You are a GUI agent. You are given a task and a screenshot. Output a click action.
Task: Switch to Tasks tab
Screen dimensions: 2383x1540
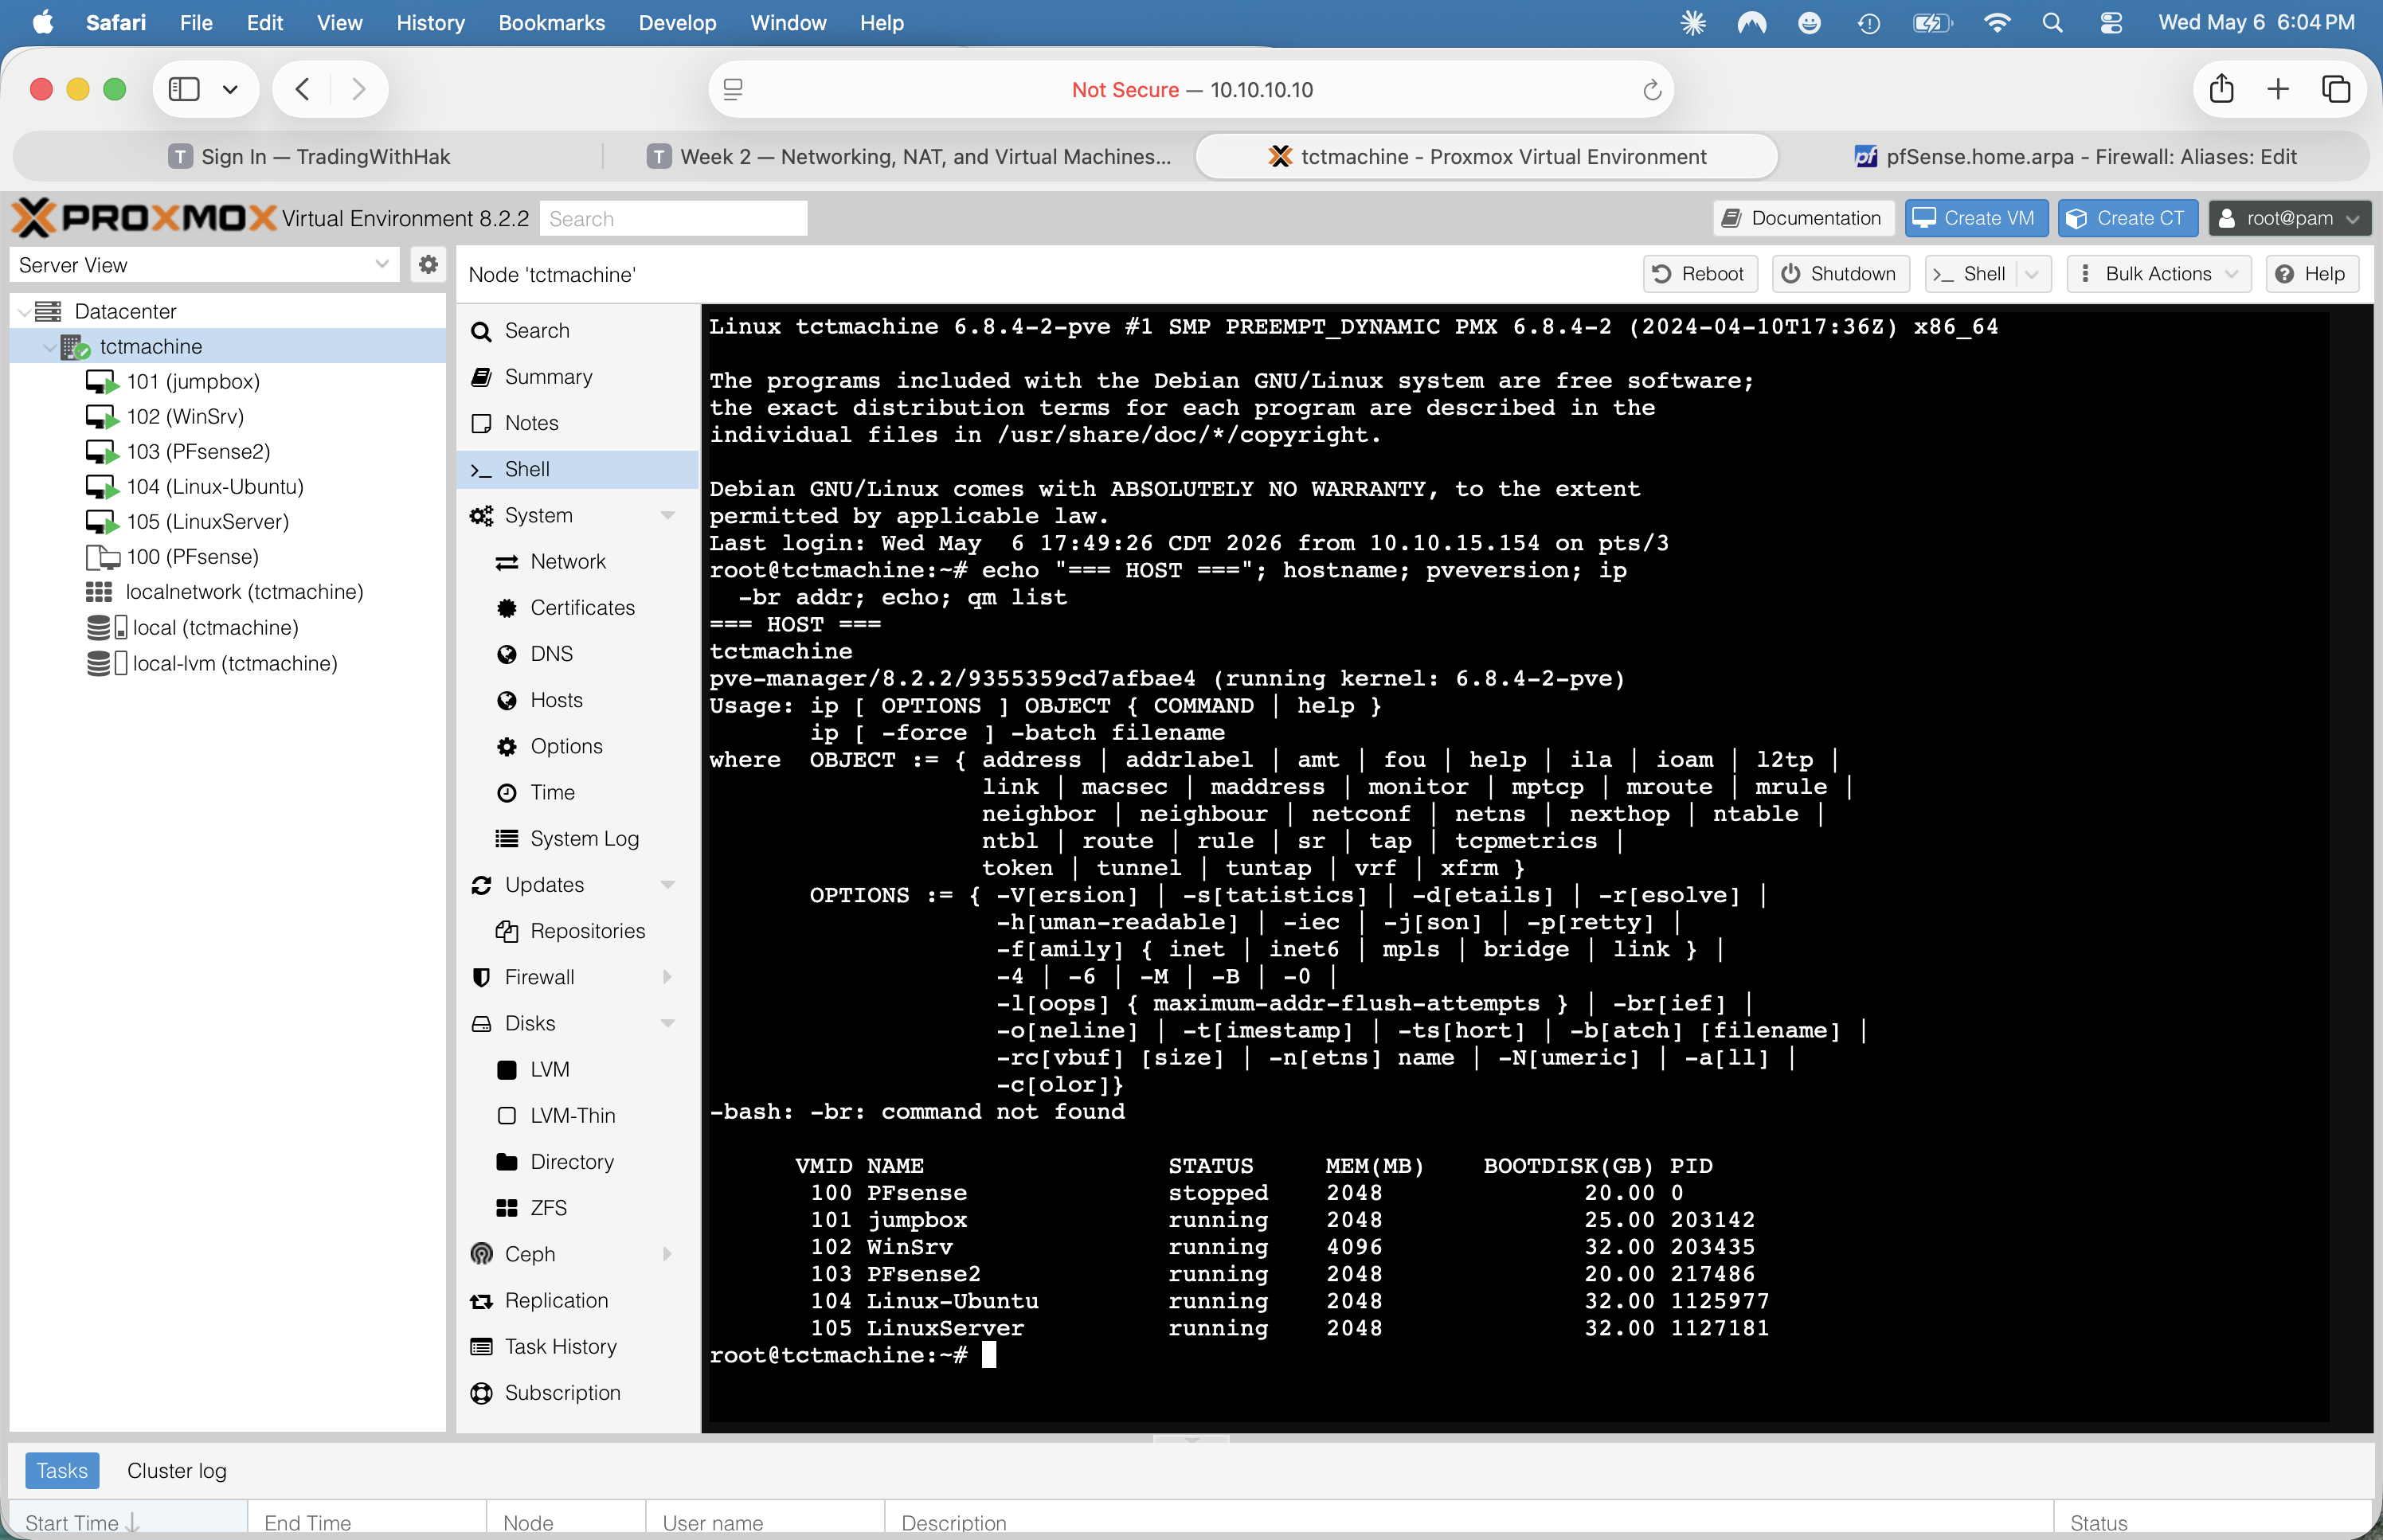click(x=62, y=1470)
